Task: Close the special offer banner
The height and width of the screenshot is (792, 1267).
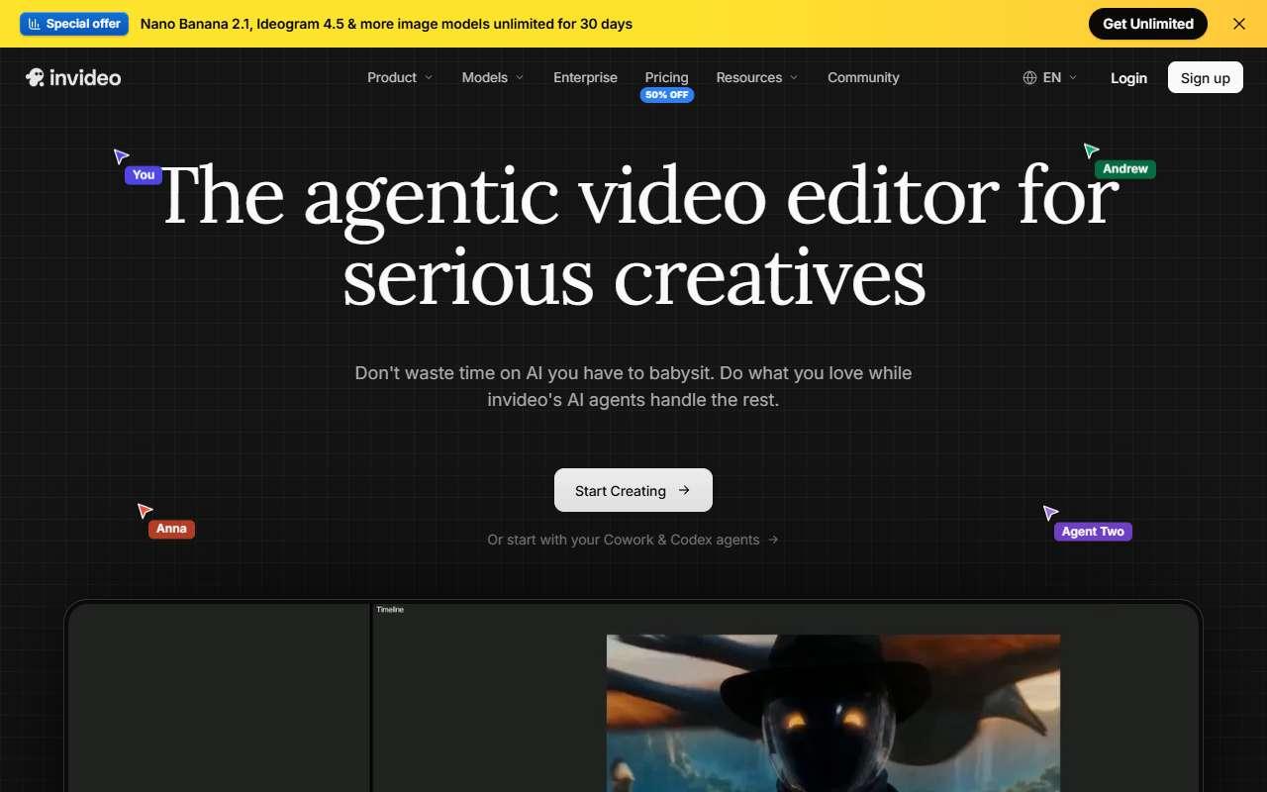Action: click(x=1239, y=24)
